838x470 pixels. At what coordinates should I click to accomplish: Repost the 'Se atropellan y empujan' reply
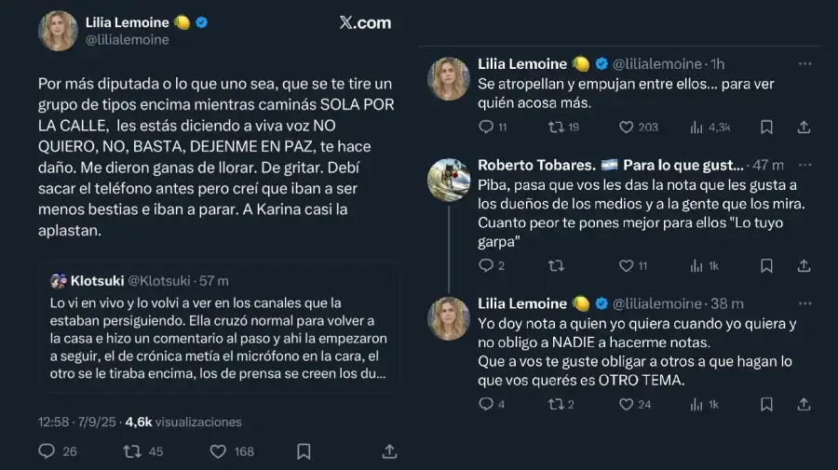[x=556, y=128]
